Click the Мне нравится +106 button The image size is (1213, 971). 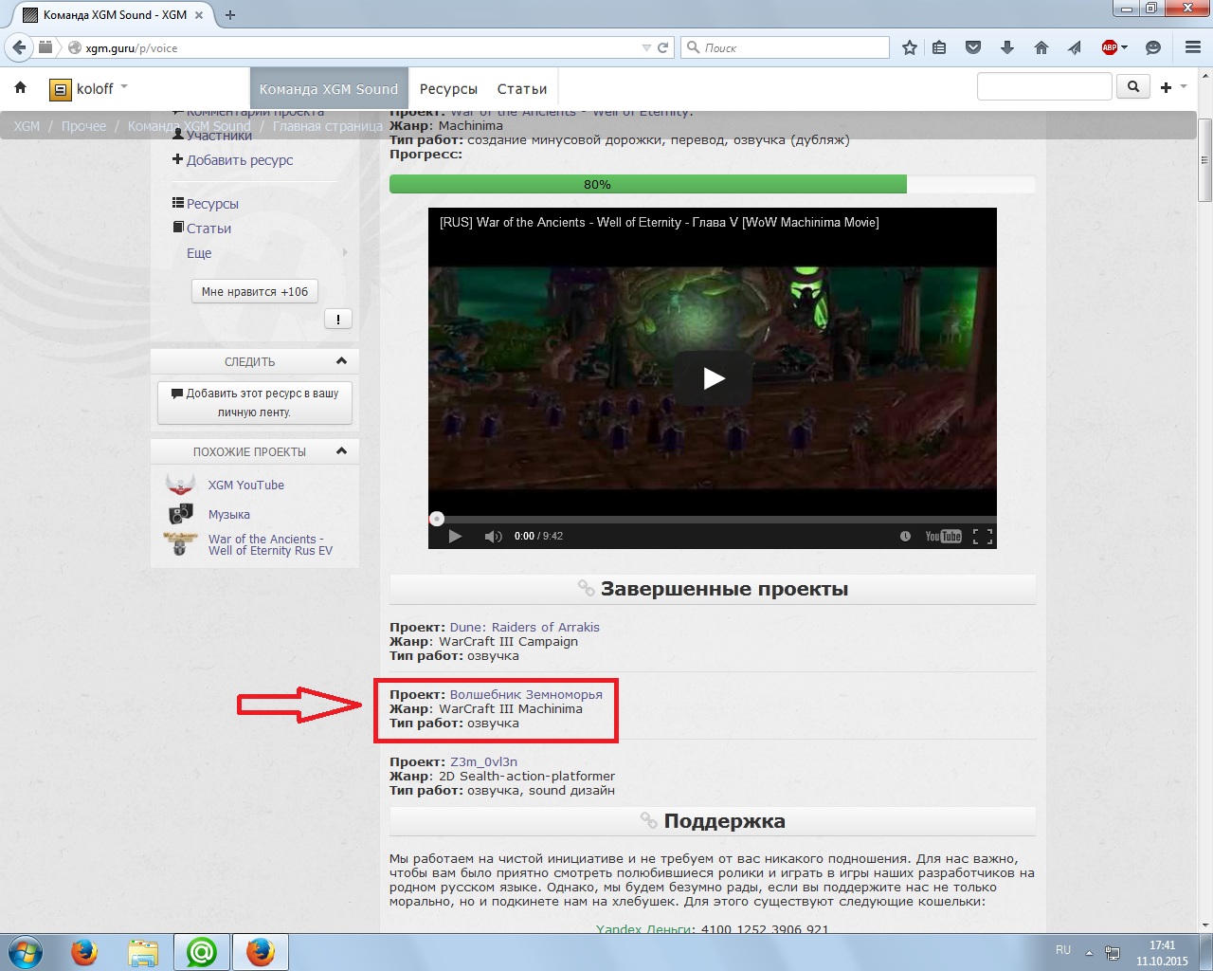pyautogui.click(x=255, y=292)
